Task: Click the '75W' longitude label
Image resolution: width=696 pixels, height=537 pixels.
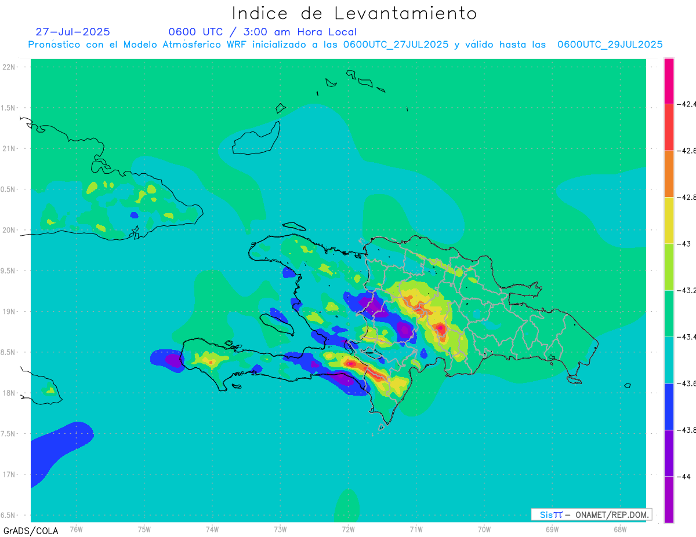Action: (144, 529)
